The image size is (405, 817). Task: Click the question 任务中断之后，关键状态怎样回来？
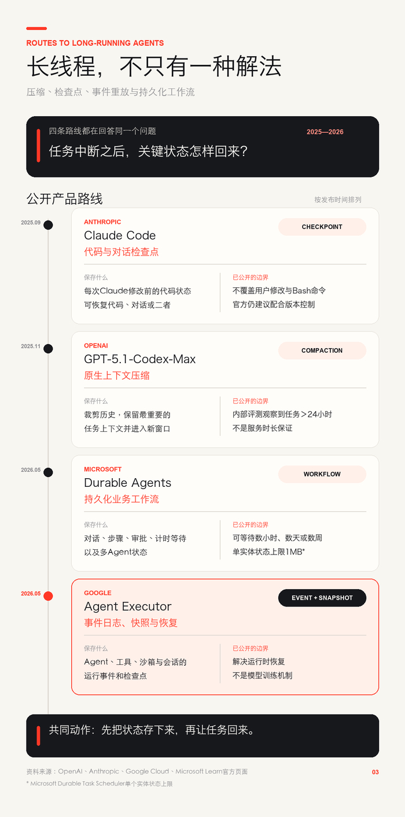pyautogui.click(x=149, y=151)
